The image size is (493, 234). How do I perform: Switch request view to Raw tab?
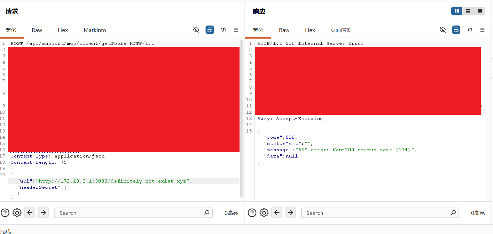coord(37,30)
